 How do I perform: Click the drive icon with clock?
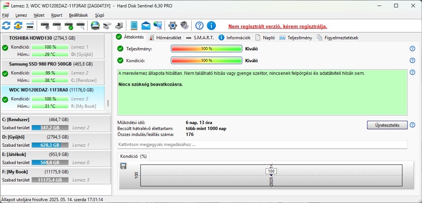[x=57, y=26]
